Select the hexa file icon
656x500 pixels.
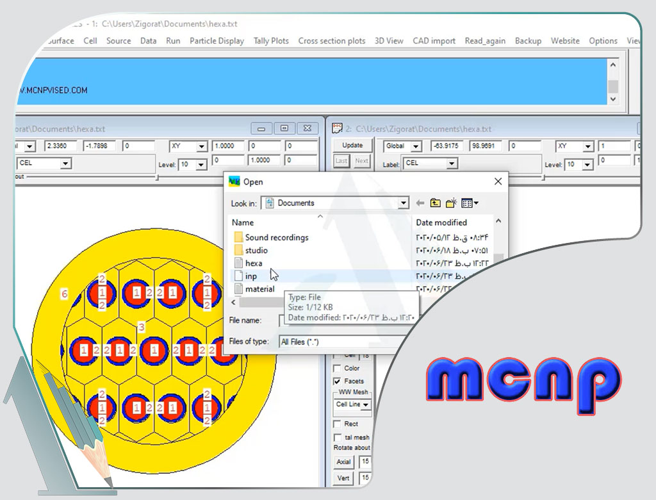(x=238, y=263)
